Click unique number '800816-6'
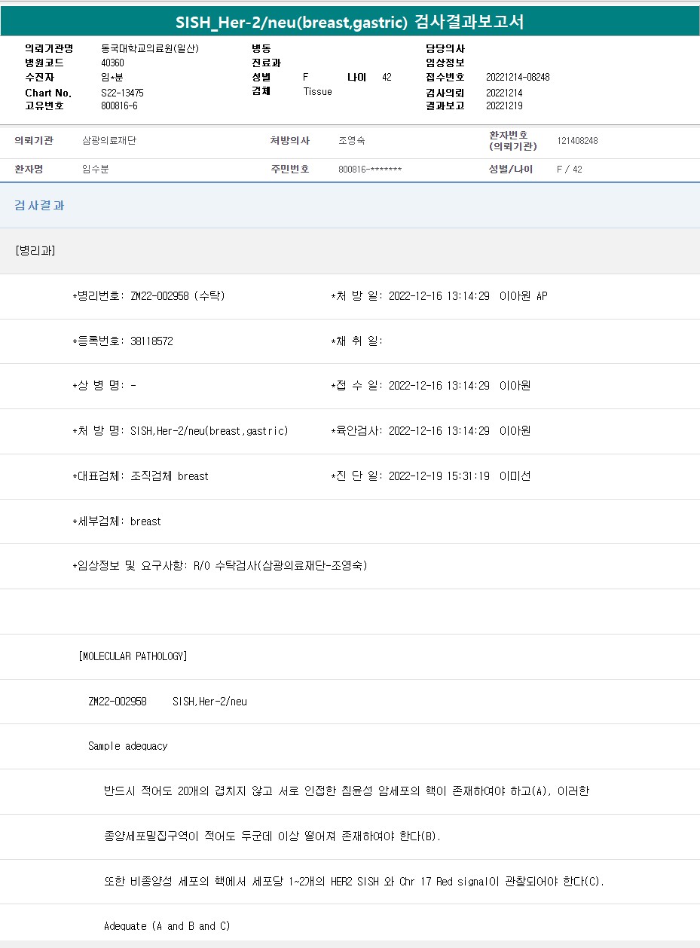 (x=119, y=106)
